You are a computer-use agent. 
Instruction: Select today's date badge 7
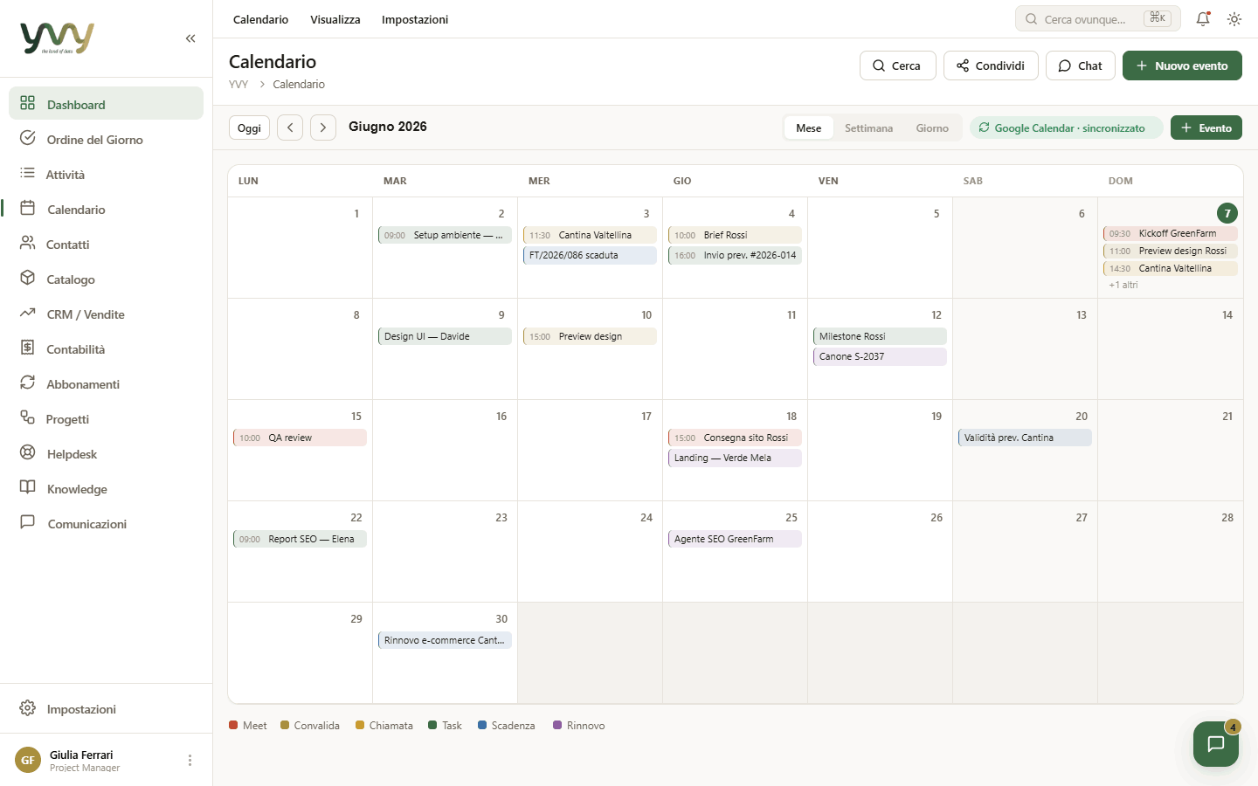point(1227,213)
